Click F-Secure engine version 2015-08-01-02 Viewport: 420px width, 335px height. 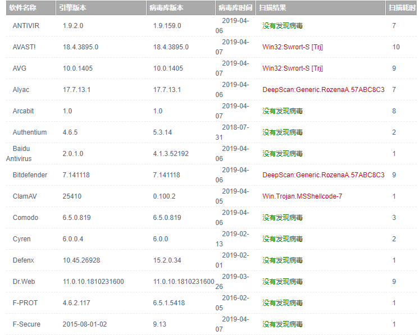coord(85,324)
